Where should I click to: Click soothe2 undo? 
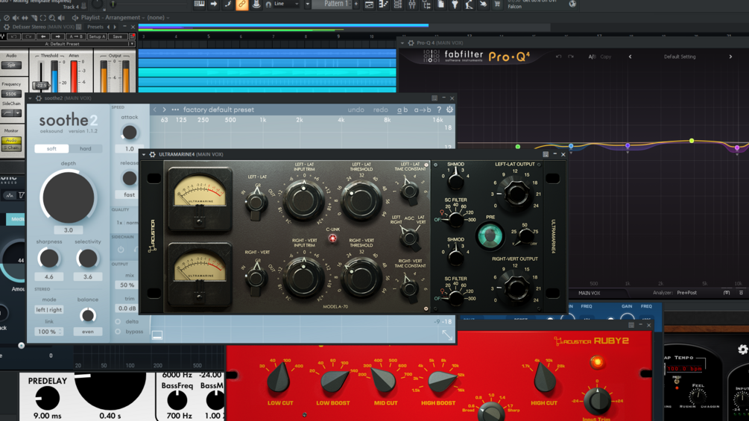click(x=356, y=110)
